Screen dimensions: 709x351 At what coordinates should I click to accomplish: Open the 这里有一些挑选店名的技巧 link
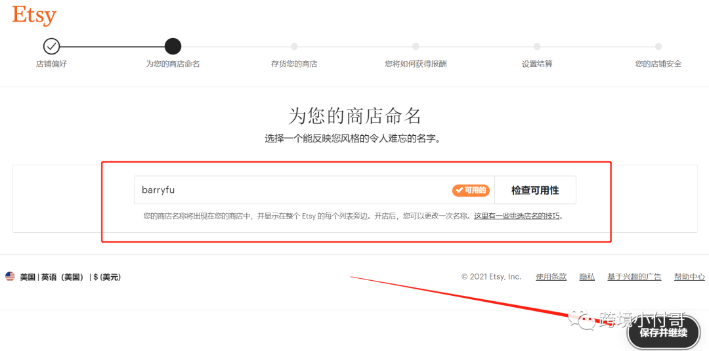coord(517,216)
